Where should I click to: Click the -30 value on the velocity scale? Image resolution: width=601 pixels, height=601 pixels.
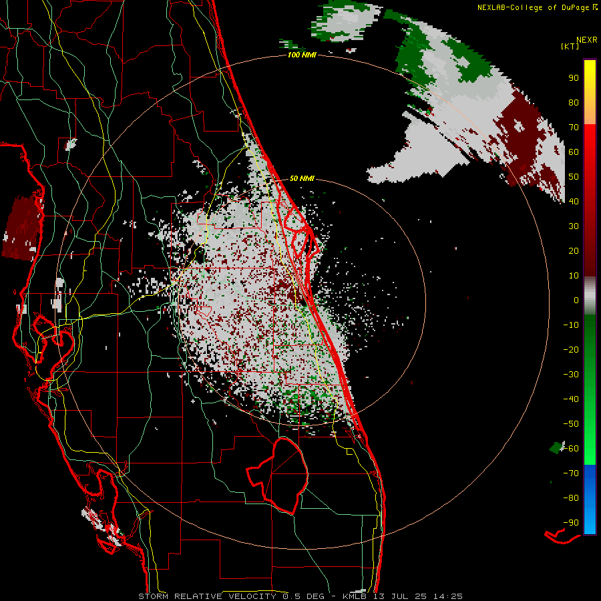pos(571,375)
